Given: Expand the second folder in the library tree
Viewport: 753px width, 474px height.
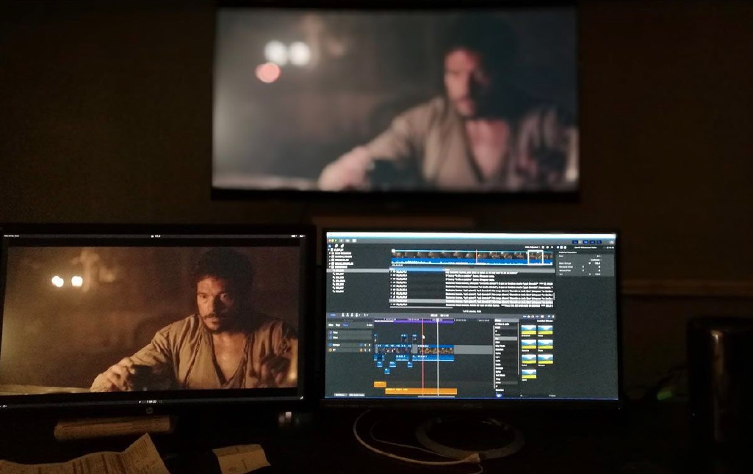Looking at the screenshot, I should tap(330, 257).
